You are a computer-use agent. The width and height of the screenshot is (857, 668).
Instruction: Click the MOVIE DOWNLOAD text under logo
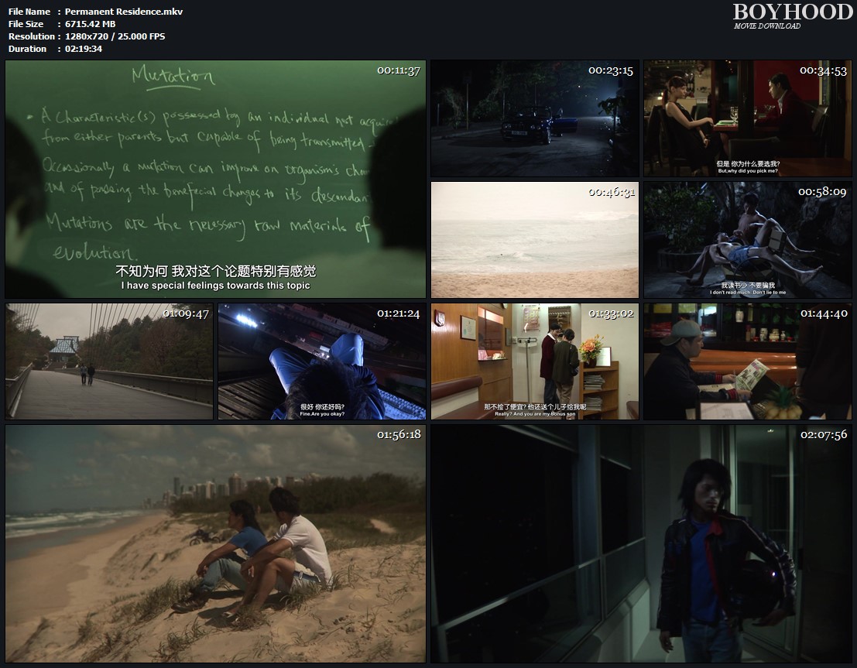[x=766, y=26]
